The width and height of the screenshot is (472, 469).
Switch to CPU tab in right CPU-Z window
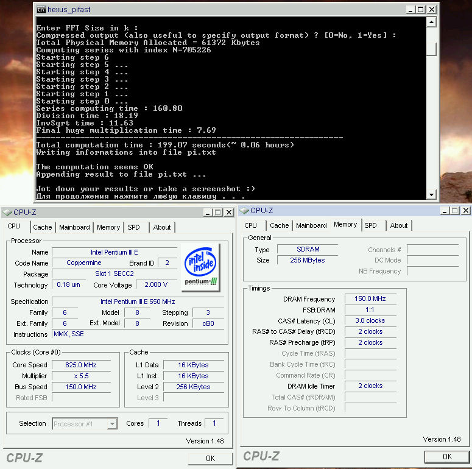(x=250, y=225)
